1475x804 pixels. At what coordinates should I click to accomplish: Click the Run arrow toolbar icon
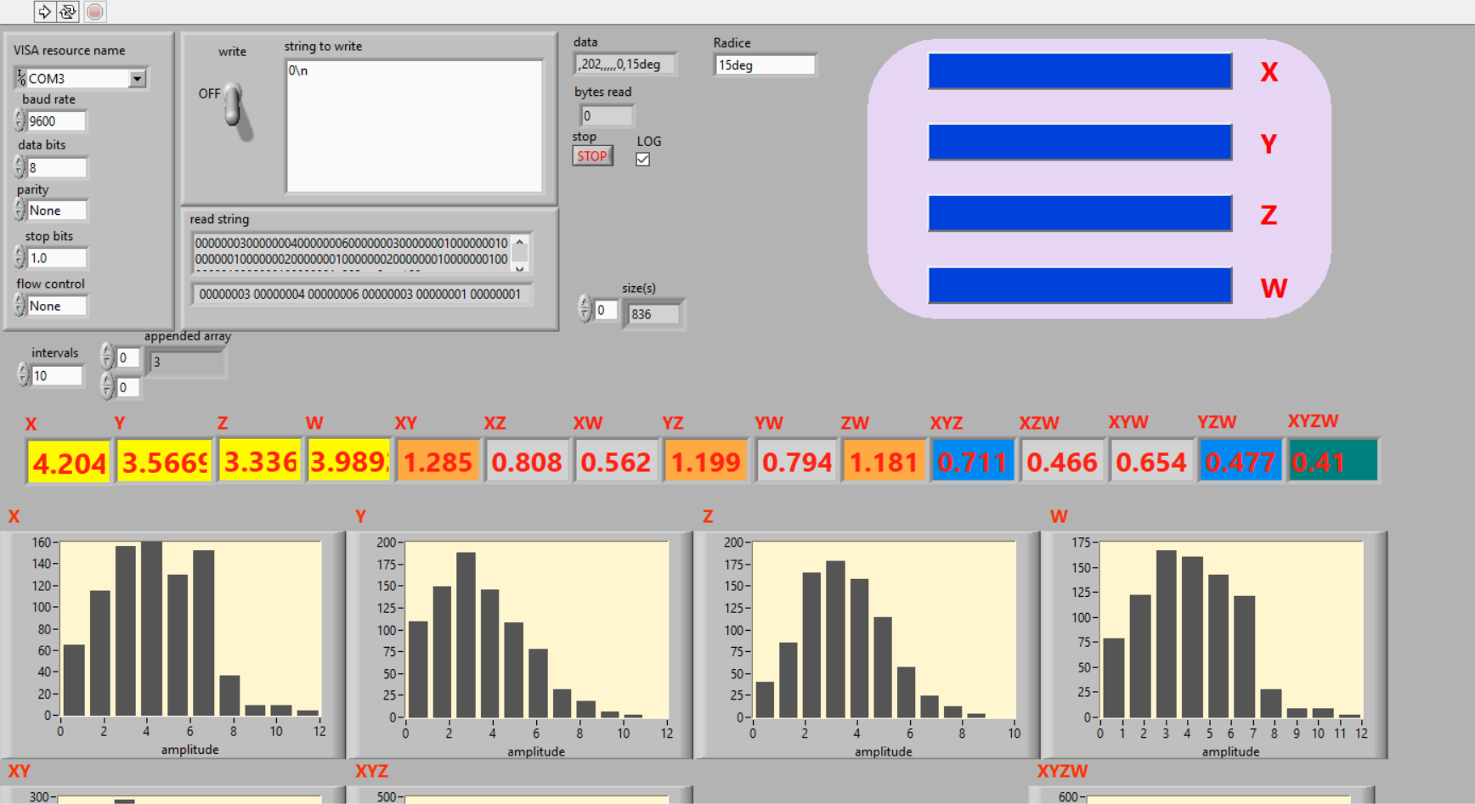44,12
